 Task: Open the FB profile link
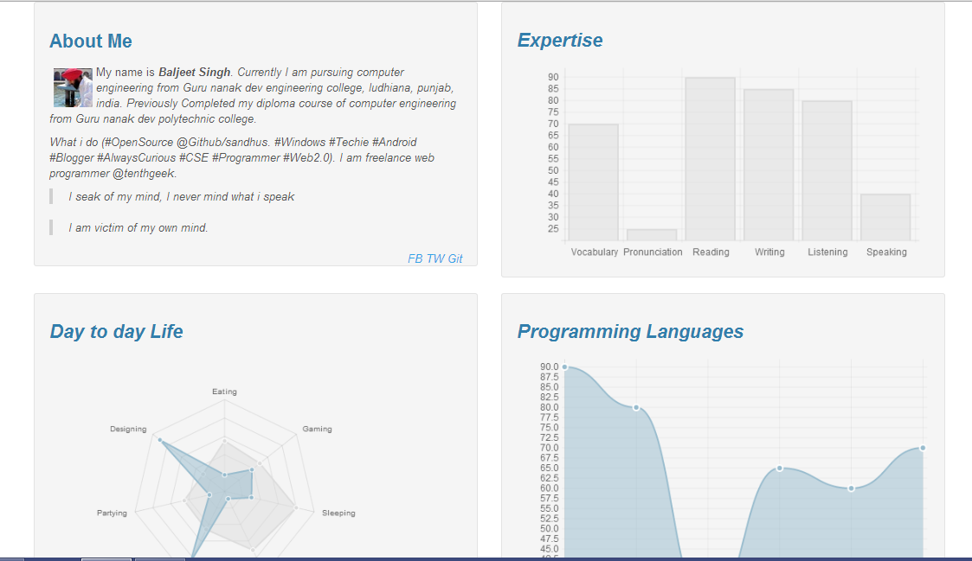tap(415, 258)
